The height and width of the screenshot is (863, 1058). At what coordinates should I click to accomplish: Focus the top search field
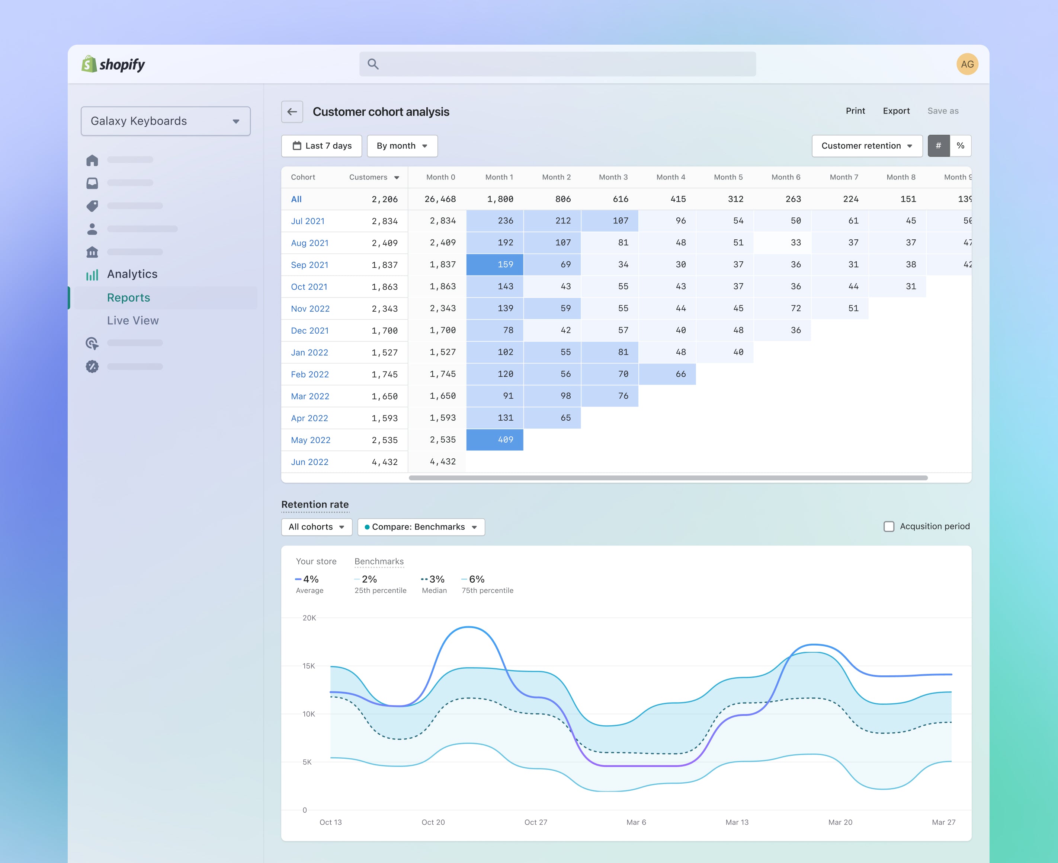pyautogui.click(x=557, y=64)
